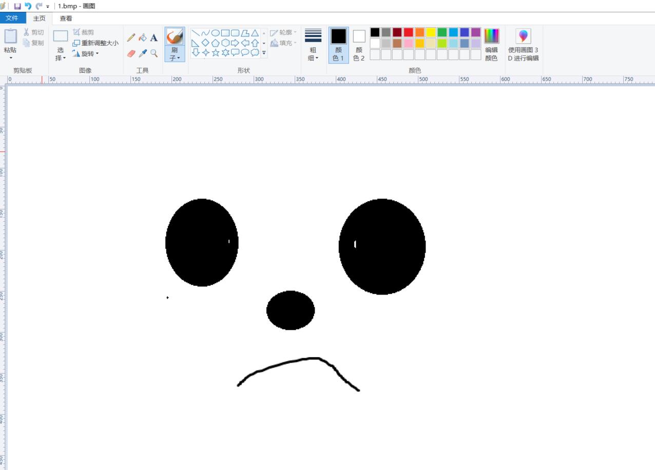The image size is (655, 470).
Task: Click 编辑颜色 edit colors button
Action: (491, 45)
